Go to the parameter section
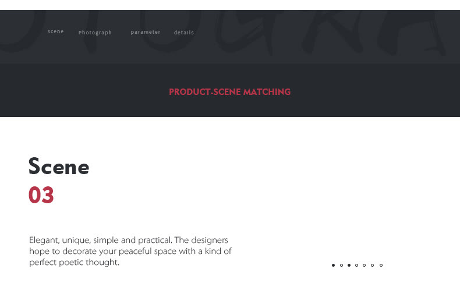Viewport: 460px width, 304px height. [146, 32]
